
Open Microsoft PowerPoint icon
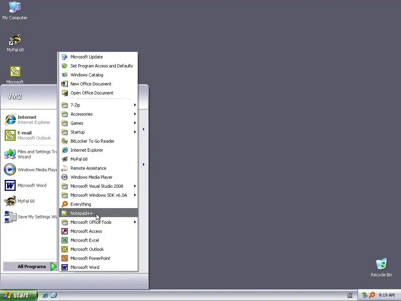pyautogui.click(x=65, y=258)
